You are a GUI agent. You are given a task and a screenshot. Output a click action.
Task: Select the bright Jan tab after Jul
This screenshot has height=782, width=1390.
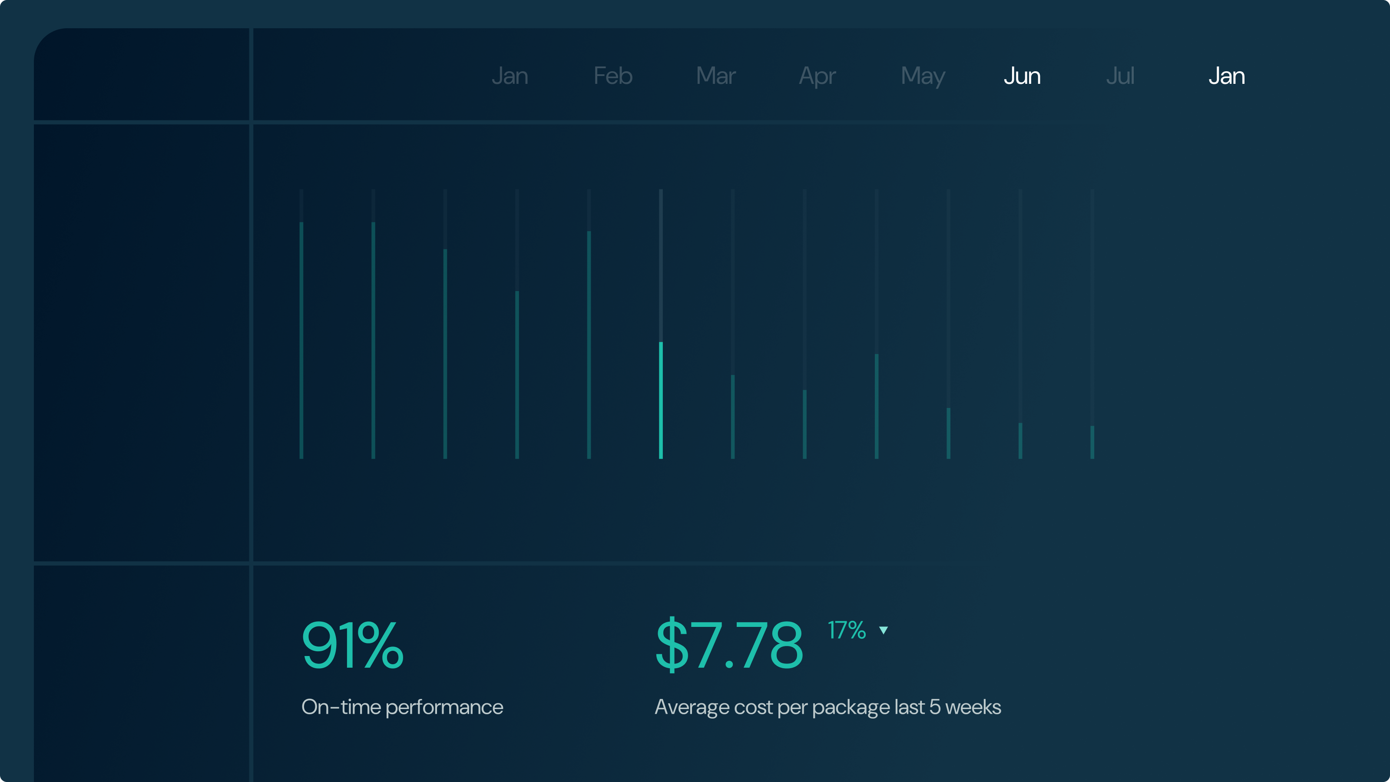1227,76
